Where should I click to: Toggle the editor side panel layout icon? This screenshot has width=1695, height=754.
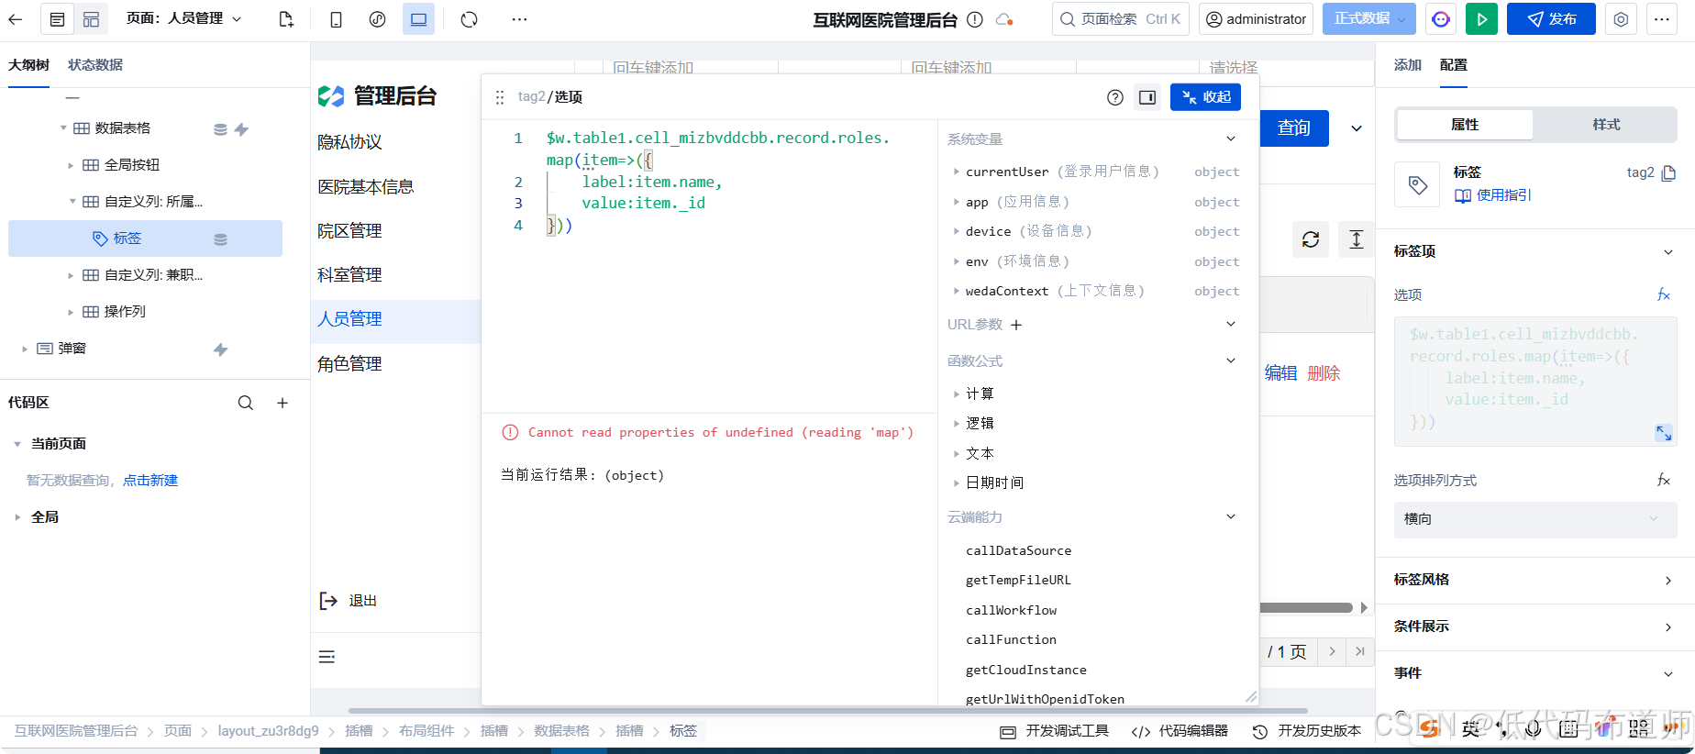pyautogui.click(x=1147, y=97)
